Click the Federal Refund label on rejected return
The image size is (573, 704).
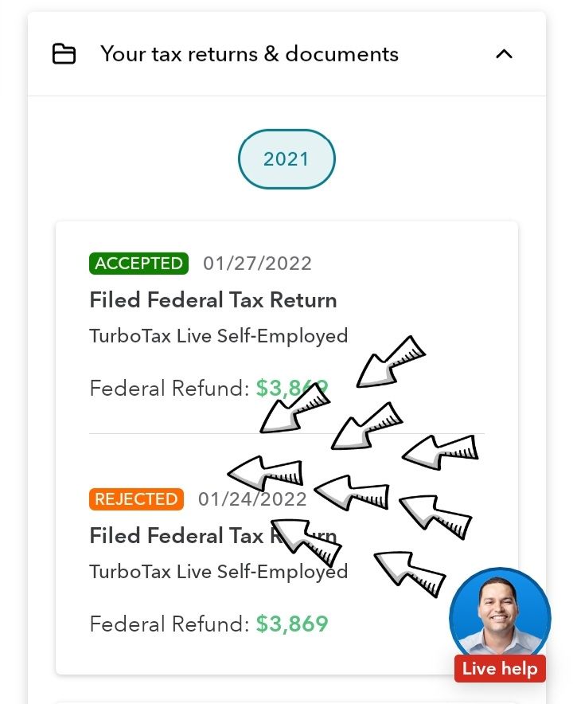click(x=170, y=624)
